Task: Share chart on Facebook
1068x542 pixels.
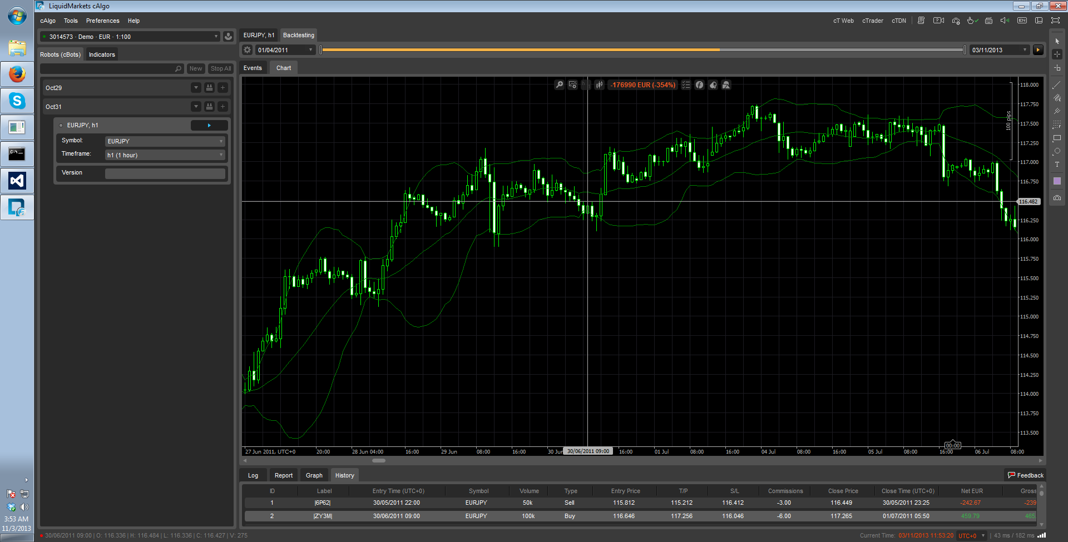Action: [699, 85]
